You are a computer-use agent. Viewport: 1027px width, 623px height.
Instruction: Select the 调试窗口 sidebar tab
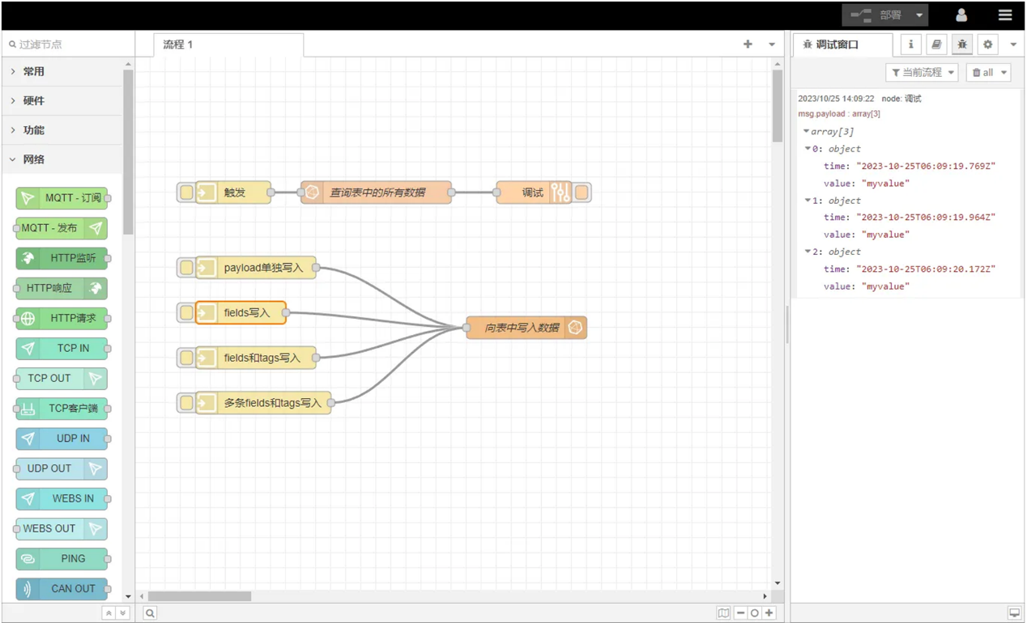pyautogui.click(x=837, y=44)
